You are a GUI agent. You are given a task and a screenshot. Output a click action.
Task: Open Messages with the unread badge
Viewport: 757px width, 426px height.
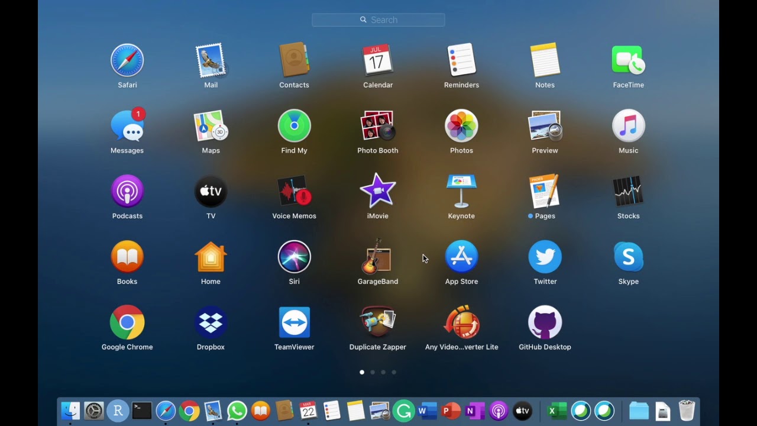[127, 125]
